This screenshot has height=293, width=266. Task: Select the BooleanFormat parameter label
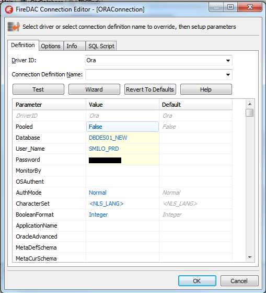[34, 215]
